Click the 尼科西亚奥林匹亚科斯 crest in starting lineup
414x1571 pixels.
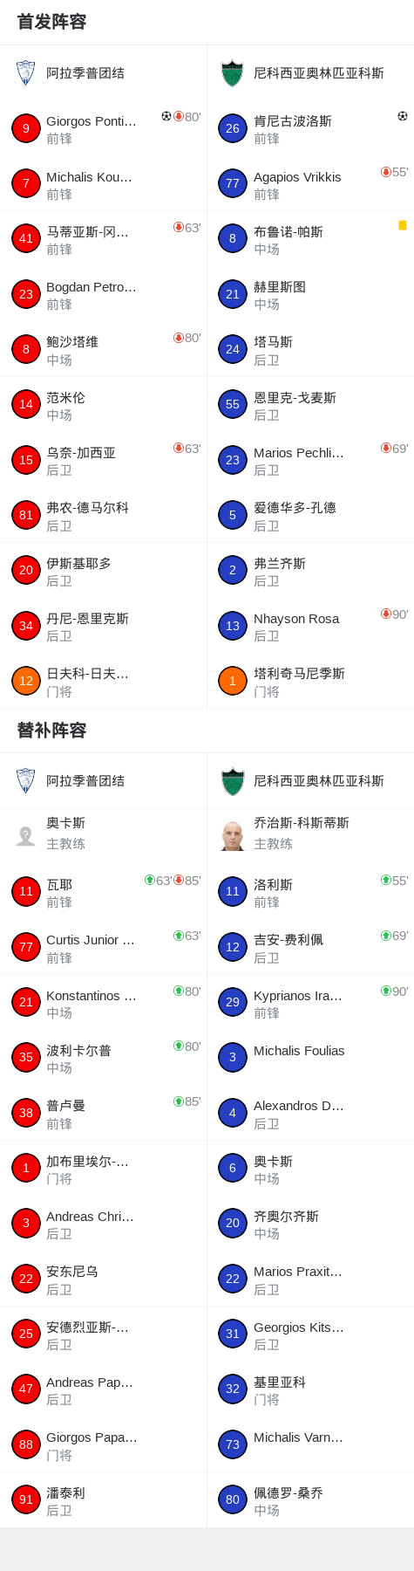pyautogui.click(x=233, y=73)
